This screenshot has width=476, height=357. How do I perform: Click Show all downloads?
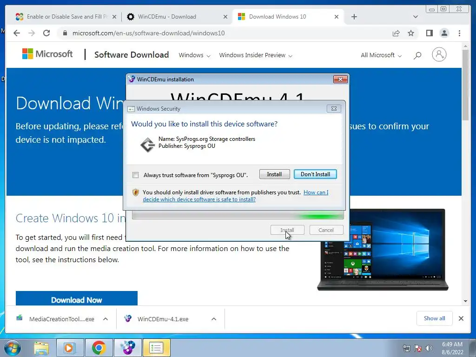point(435,318)
